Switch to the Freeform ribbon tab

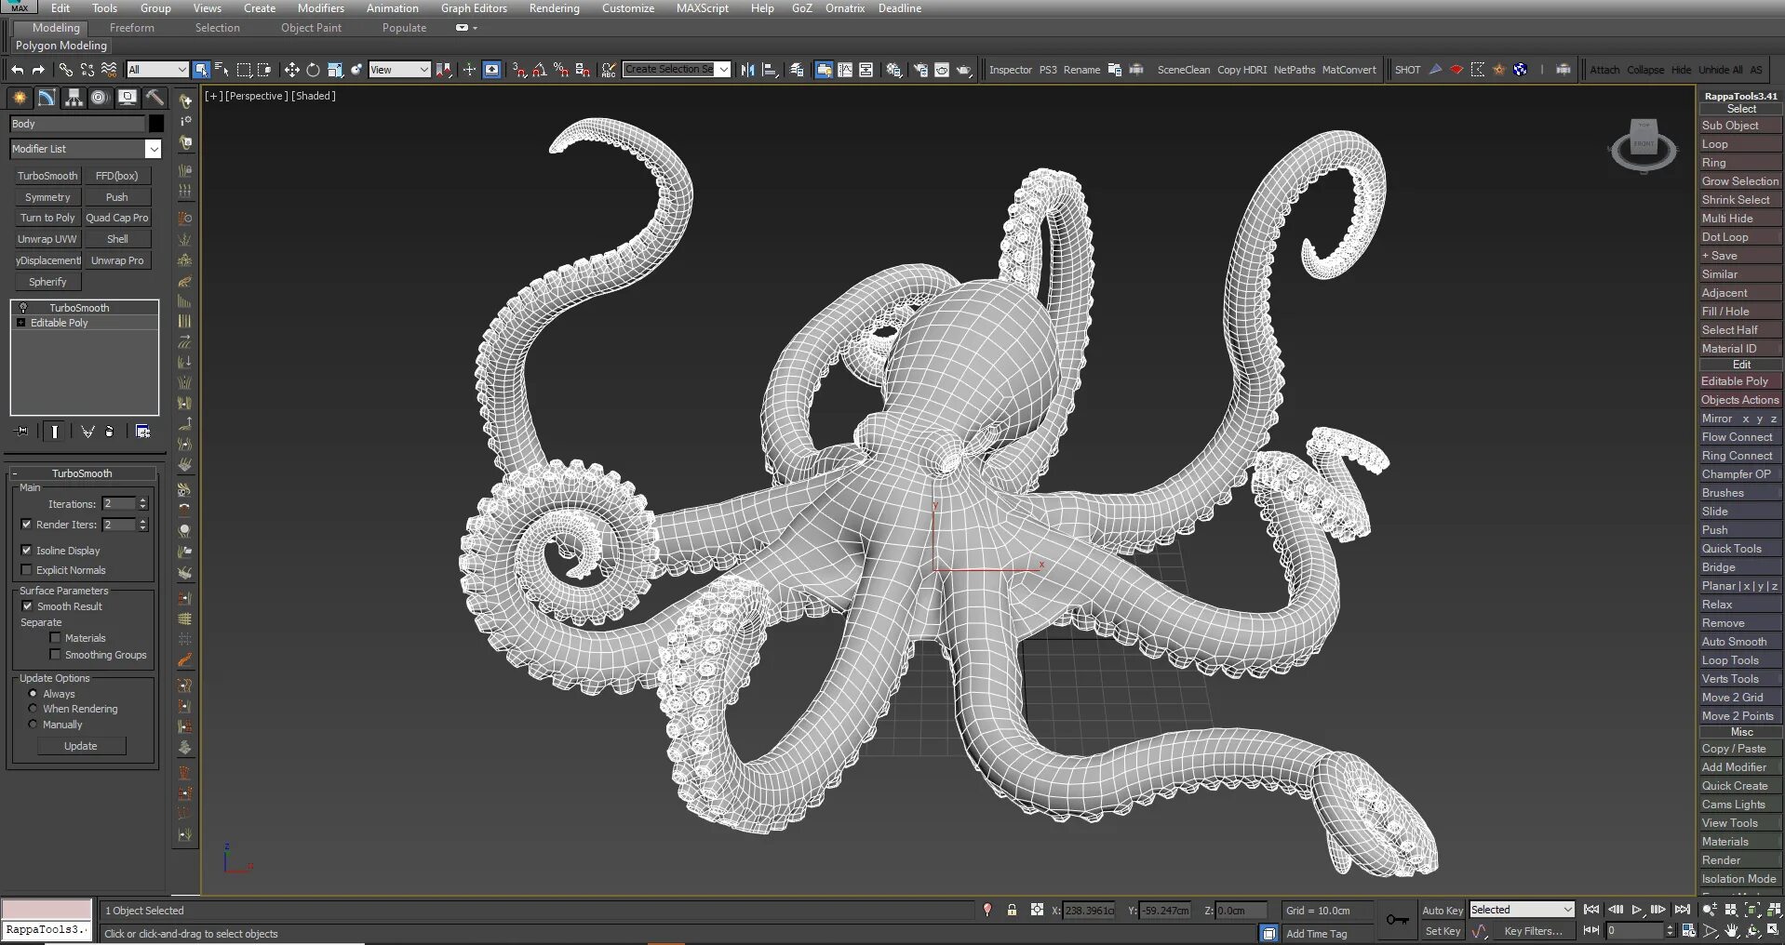pyautogui.click(x=131, y=28)
